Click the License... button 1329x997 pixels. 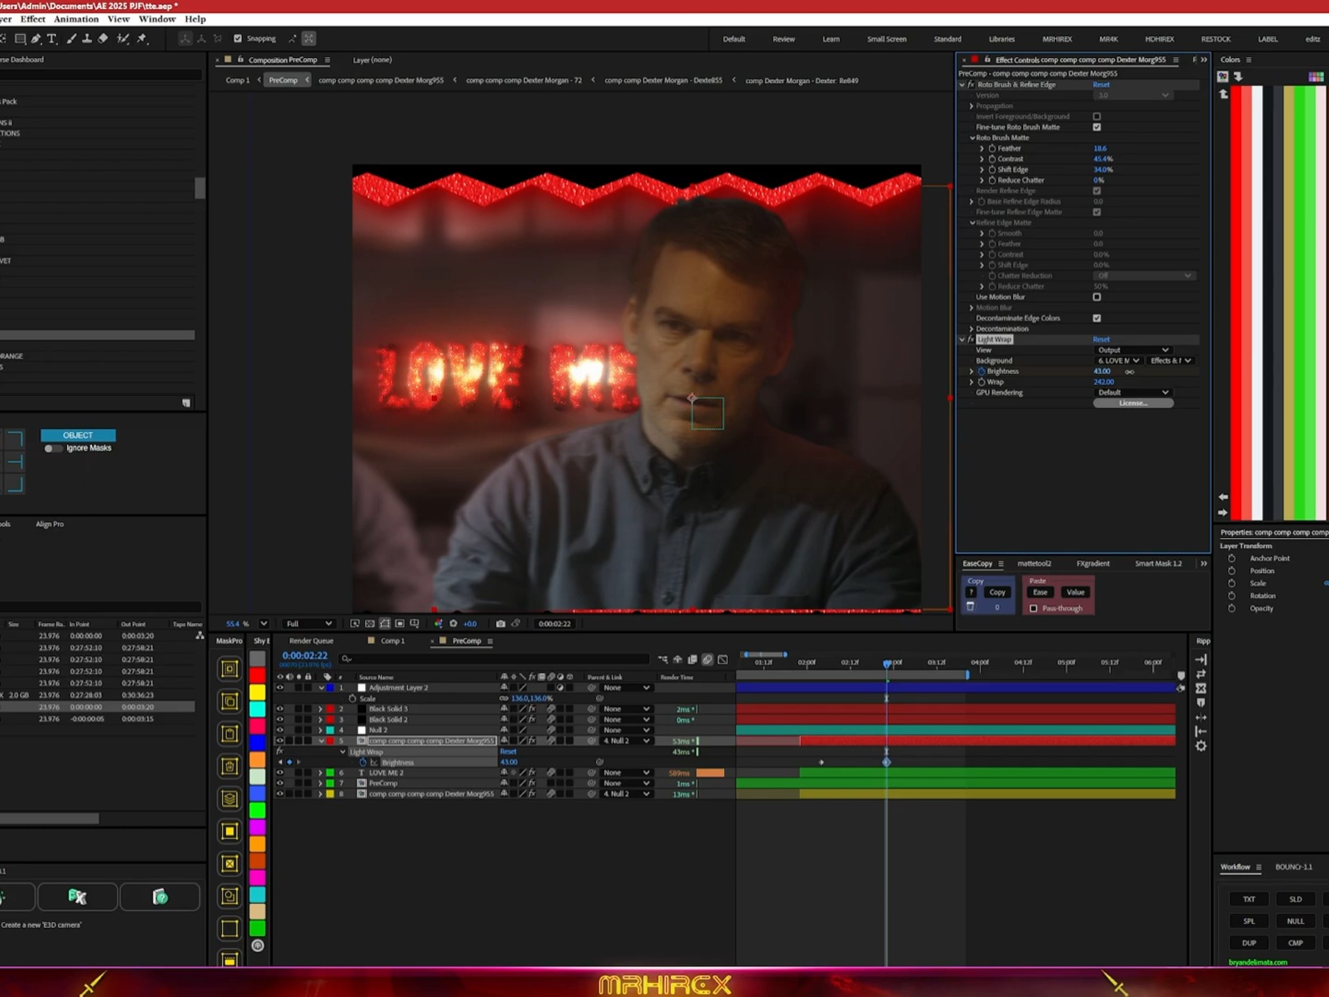click(1133, 403)
